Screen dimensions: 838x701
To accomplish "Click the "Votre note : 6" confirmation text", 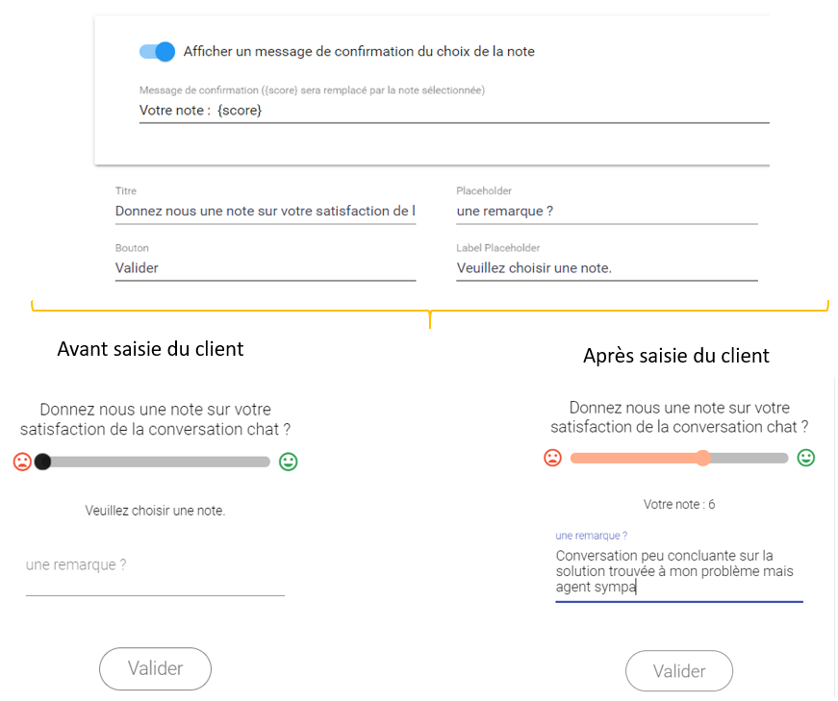I will (x=679, y=504).
